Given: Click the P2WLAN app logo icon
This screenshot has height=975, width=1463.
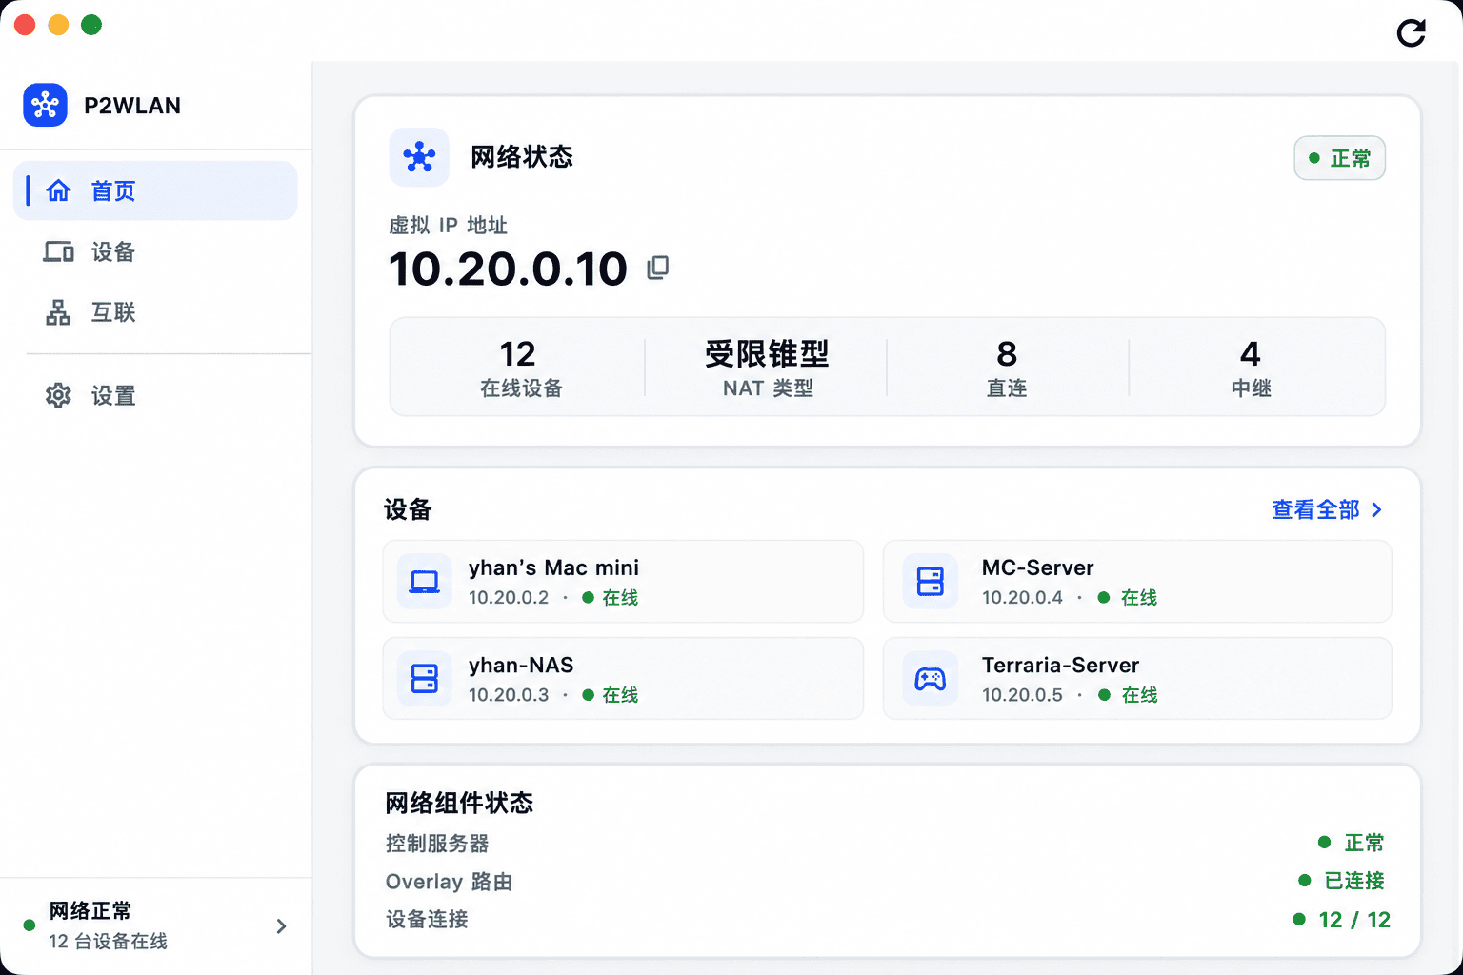Looking at the screenshot, I should tap(45, 105).
